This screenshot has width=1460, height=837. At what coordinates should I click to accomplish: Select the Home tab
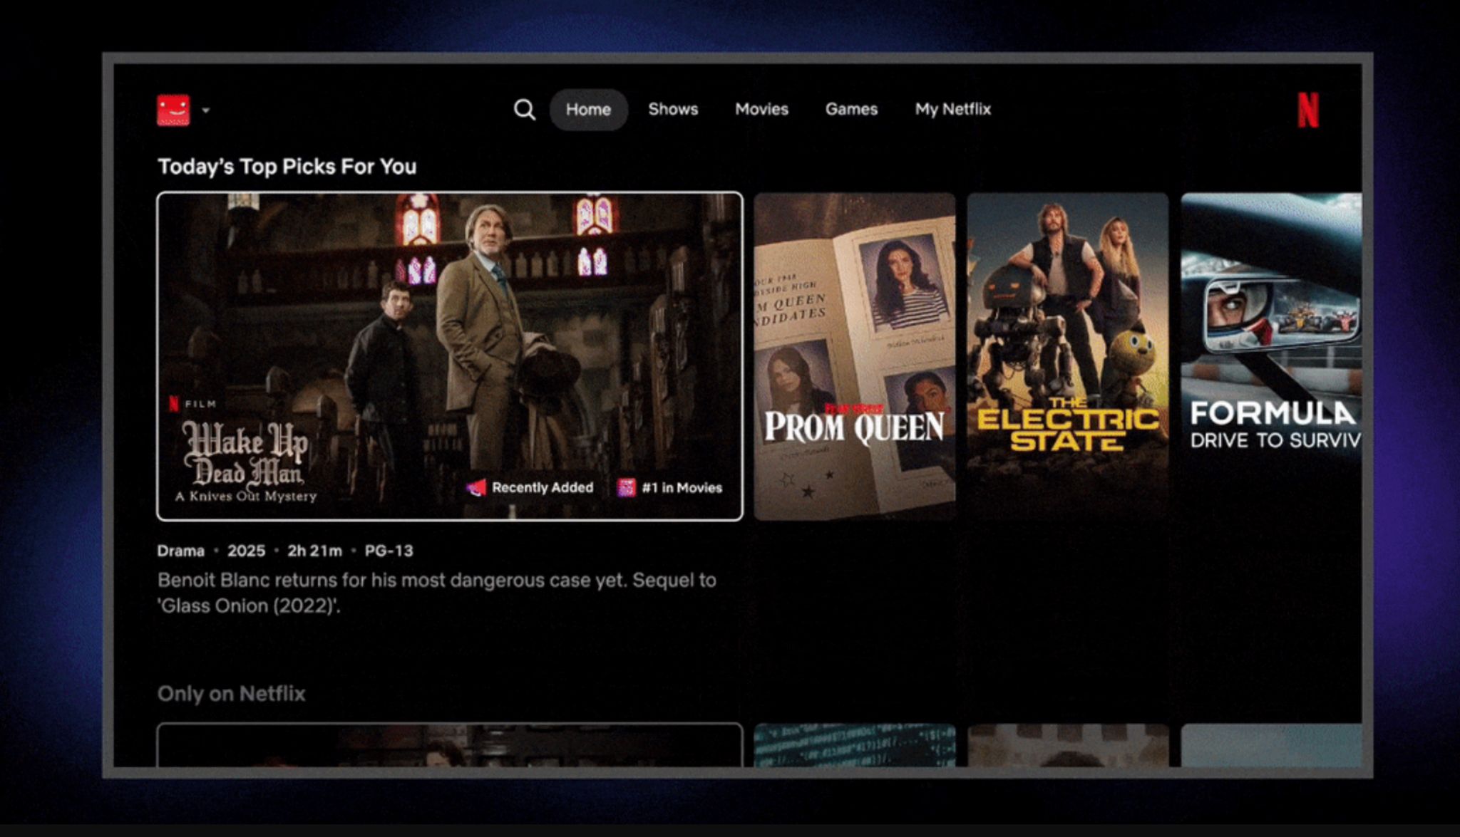coord(588,109)
